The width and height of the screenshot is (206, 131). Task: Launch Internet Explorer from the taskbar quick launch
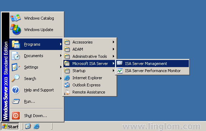[x=37, y=126]
